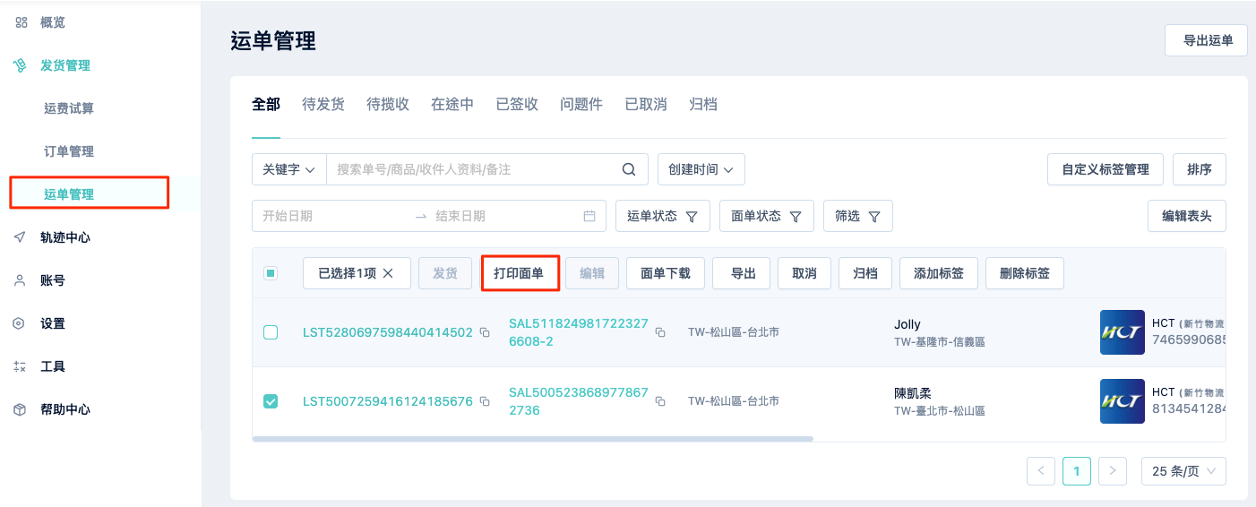Go to the next page arrow

coord(1113,470)
